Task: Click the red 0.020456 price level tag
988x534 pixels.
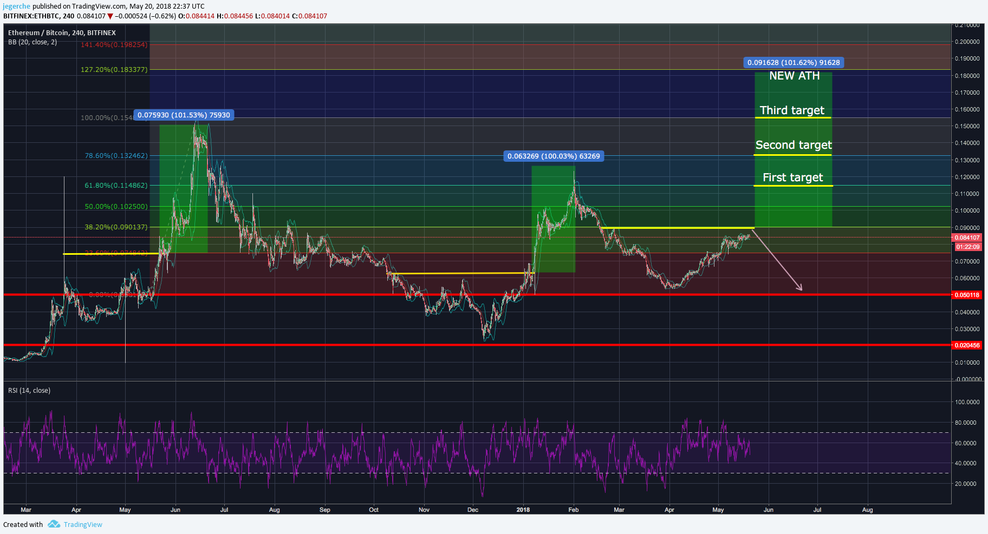Action: click(967, 345)
